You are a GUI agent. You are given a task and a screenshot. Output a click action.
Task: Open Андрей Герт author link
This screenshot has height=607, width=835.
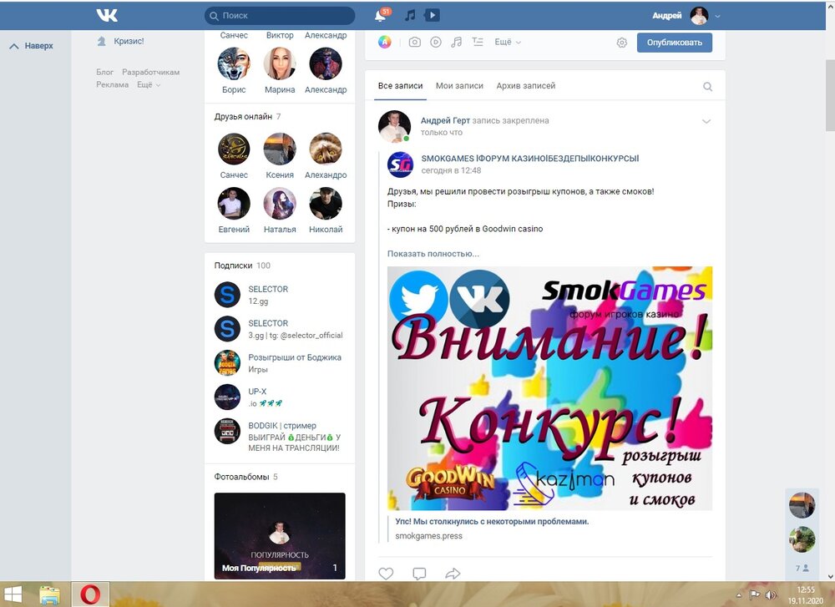click(445, 120)
